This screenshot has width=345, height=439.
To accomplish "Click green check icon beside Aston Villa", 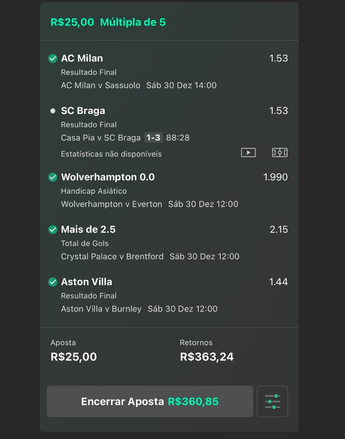I will pos(53,282).
